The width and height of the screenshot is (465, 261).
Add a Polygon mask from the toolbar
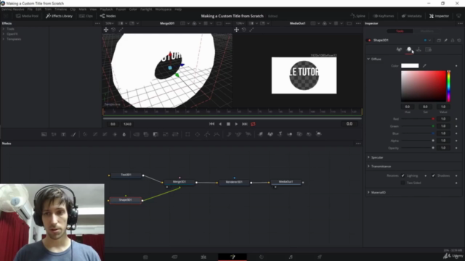[207, 134]
